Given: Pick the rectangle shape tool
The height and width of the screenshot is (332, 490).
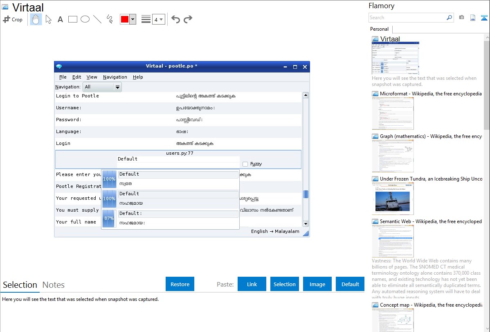Looking at the screenshot, I should coord(72,19).
